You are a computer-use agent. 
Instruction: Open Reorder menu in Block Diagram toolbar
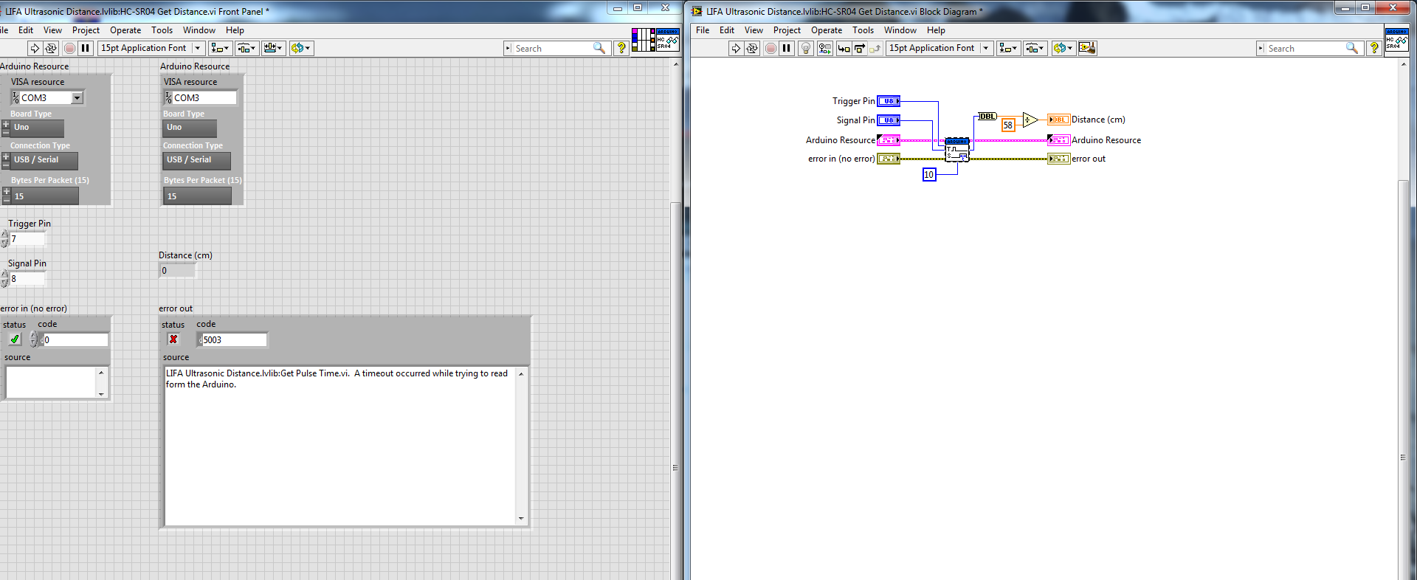[x=1063, y=48]
